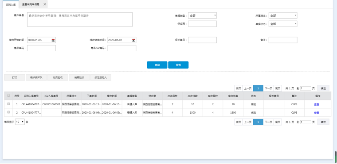
Task: Click 下一页 in pagination below the table
Action: pos(268,122)
